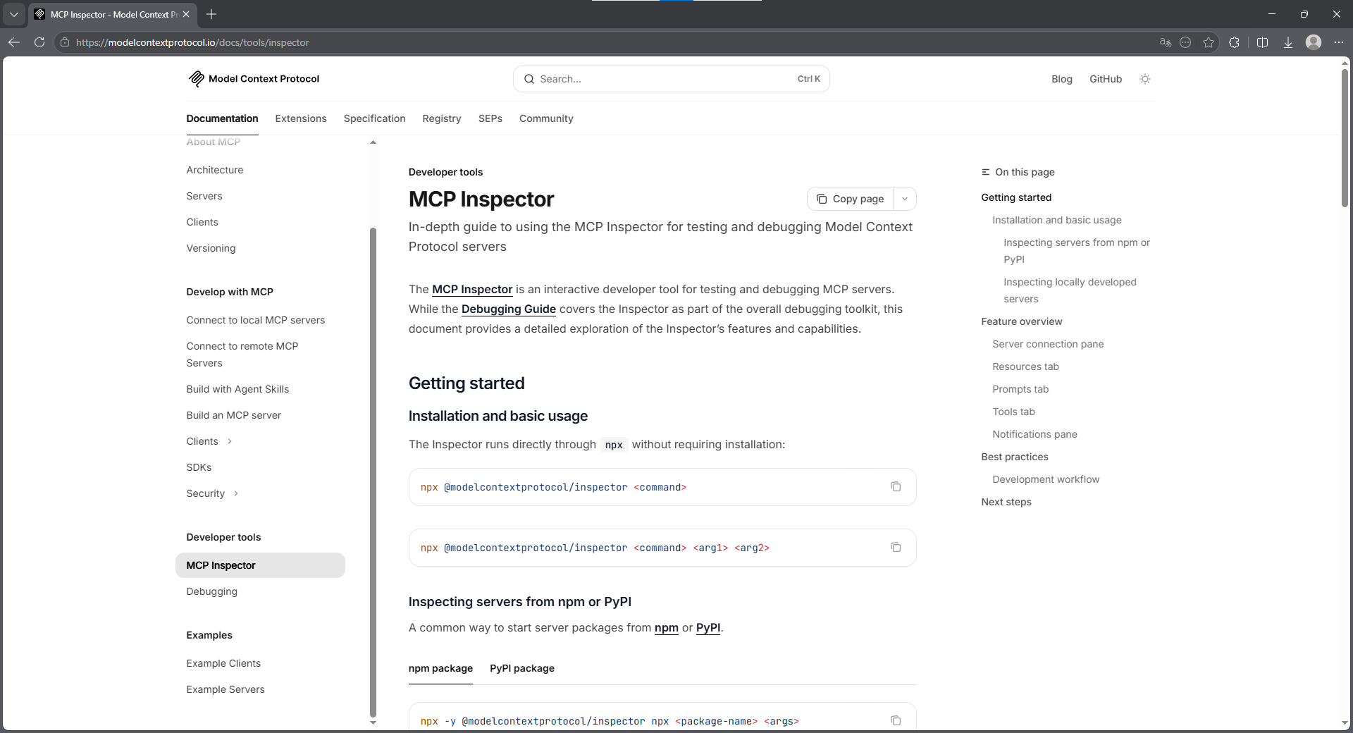1353x733 pixels.
Task: Click the On this page list icon
Action: pos(985,172)
